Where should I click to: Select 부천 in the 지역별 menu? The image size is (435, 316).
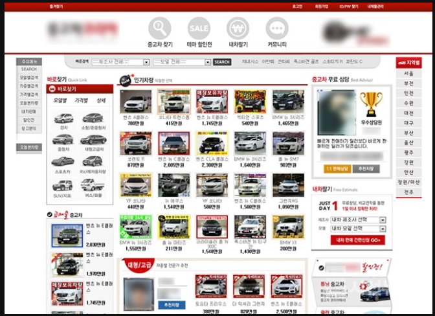[x=408, y=84]
